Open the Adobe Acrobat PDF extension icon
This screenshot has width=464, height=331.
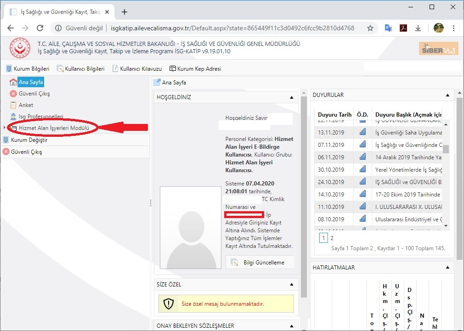[x=403, y=28]
